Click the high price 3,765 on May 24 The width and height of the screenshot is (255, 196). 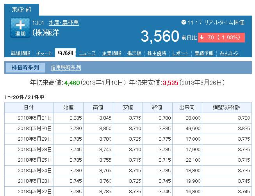click(105, 171)
